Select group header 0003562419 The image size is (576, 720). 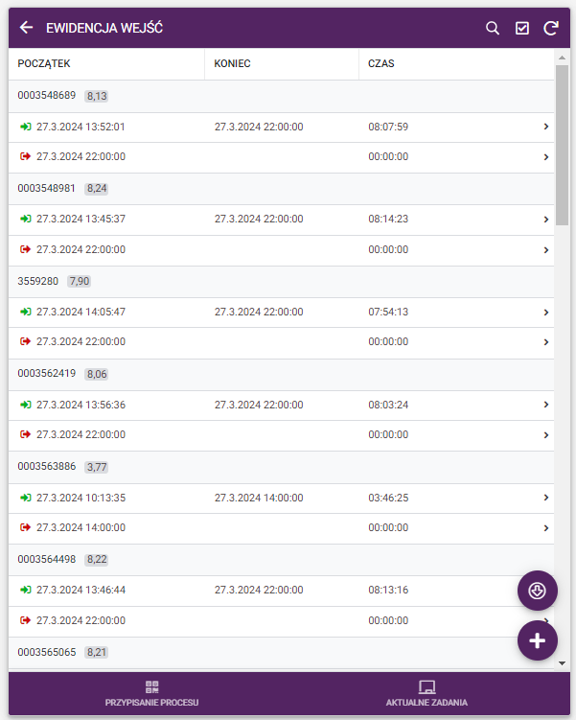click(47, 374)
